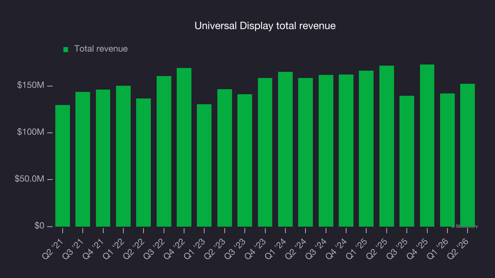This screenshot has height=278, width=495.
Task: Select the Q2 '25 revenue bar
Action: pos(387,146)
